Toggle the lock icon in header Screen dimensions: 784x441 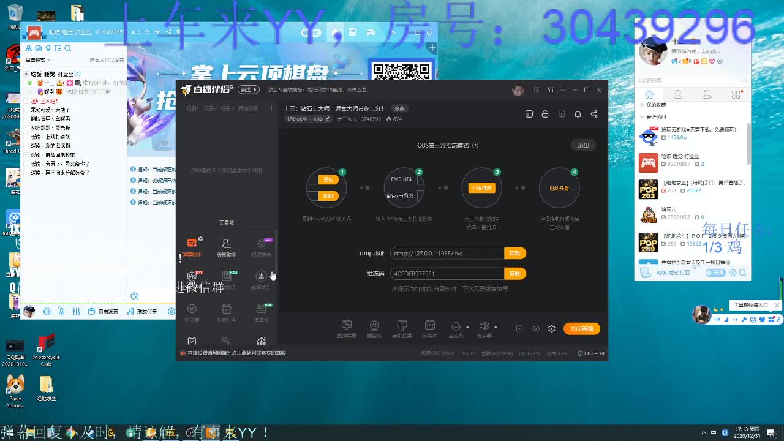click(x=545, y=114)
